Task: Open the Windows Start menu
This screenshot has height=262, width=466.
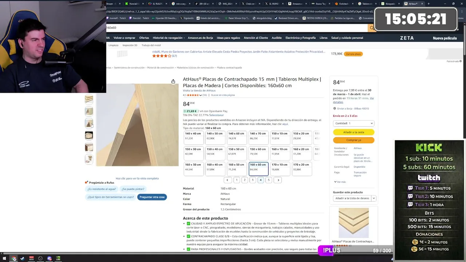Action: pos(5,258)
